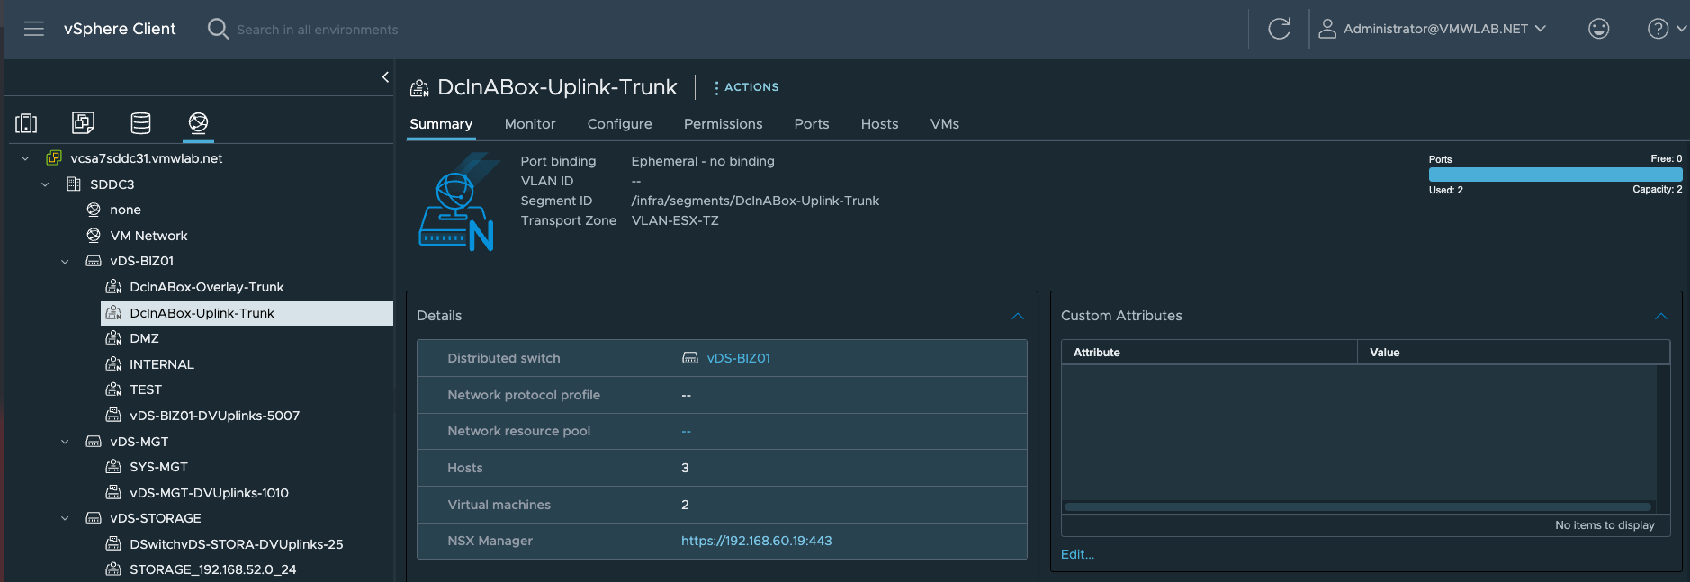This screenshot has width=1690, height=582.
Task: Open the Actions menu for DcInABox-Uplink-Trunk
Action: point(746,87)
